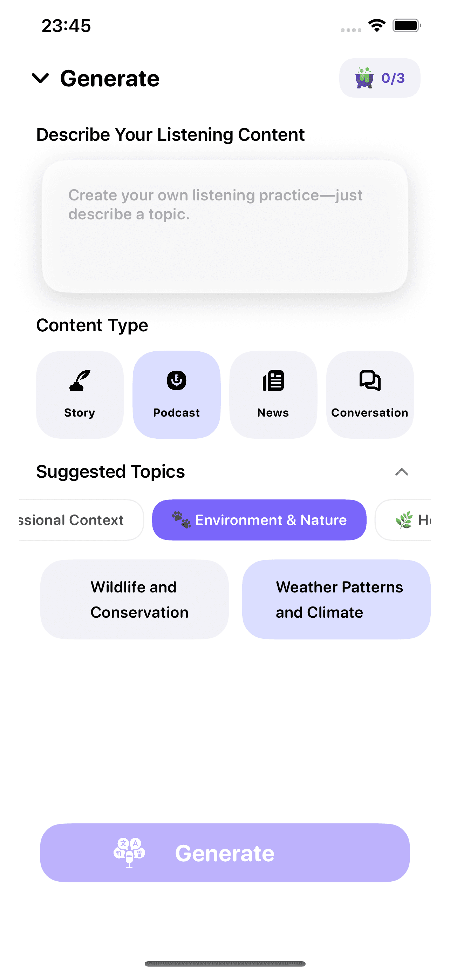Toggle Weather Patterns and Climate topic
The height and width of the screenshot is (975, 450).
(336, 599)
